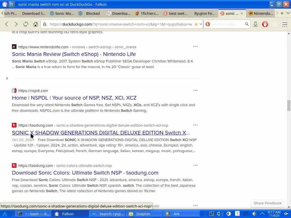Screen dimensions: 291x218
Task: Switch to the Dolphin file manager taskbar entry
Action: [144, 214]
